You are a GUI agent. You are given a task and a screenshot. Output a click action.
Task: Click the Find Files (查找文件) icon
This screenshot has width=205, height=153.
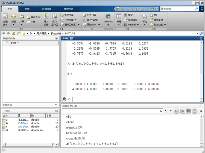tap(29, 17)
